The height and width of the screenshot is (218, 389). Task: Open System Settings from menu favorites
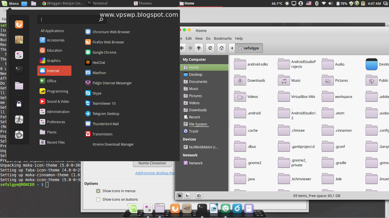pos(19,55)
